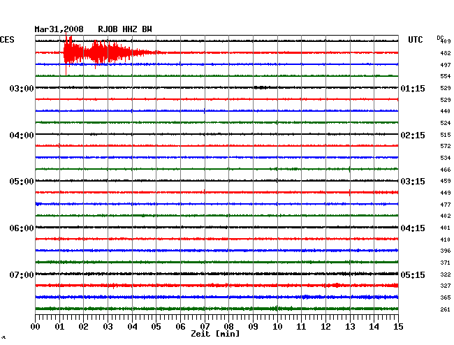Click the DC value 401
The width and height of the screenshot is (454, 345).
coord(446,228)
